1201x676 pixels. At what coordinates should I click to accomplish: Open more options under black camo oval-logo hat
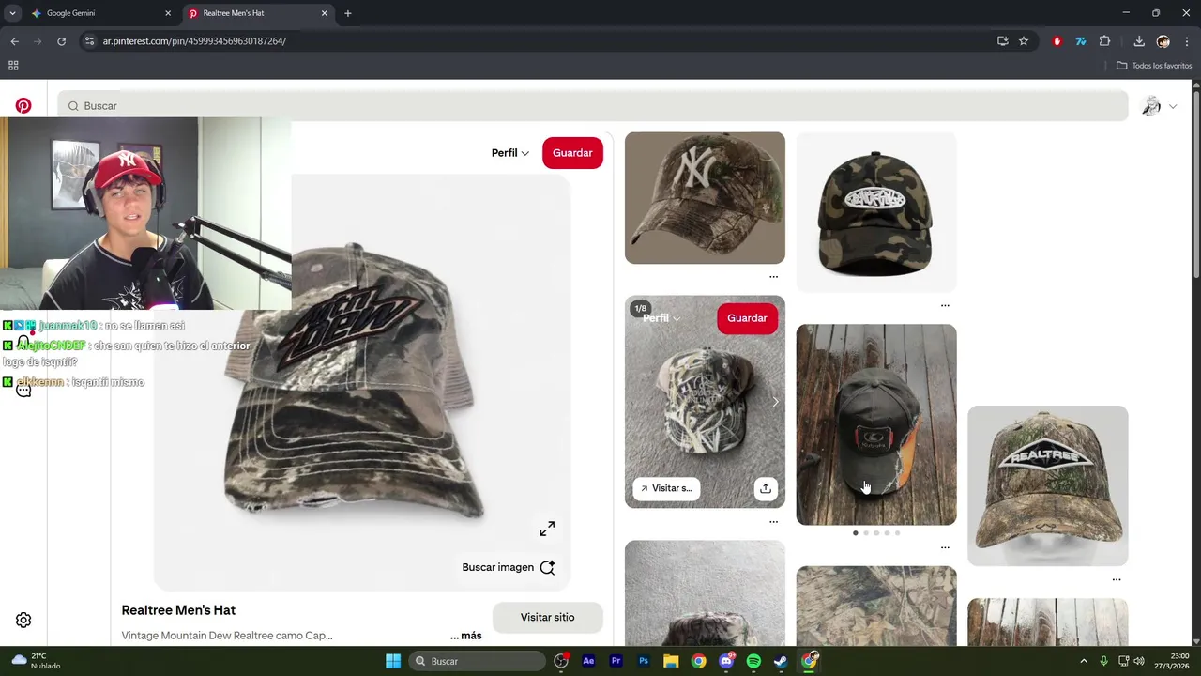click(x=945, y=305)
